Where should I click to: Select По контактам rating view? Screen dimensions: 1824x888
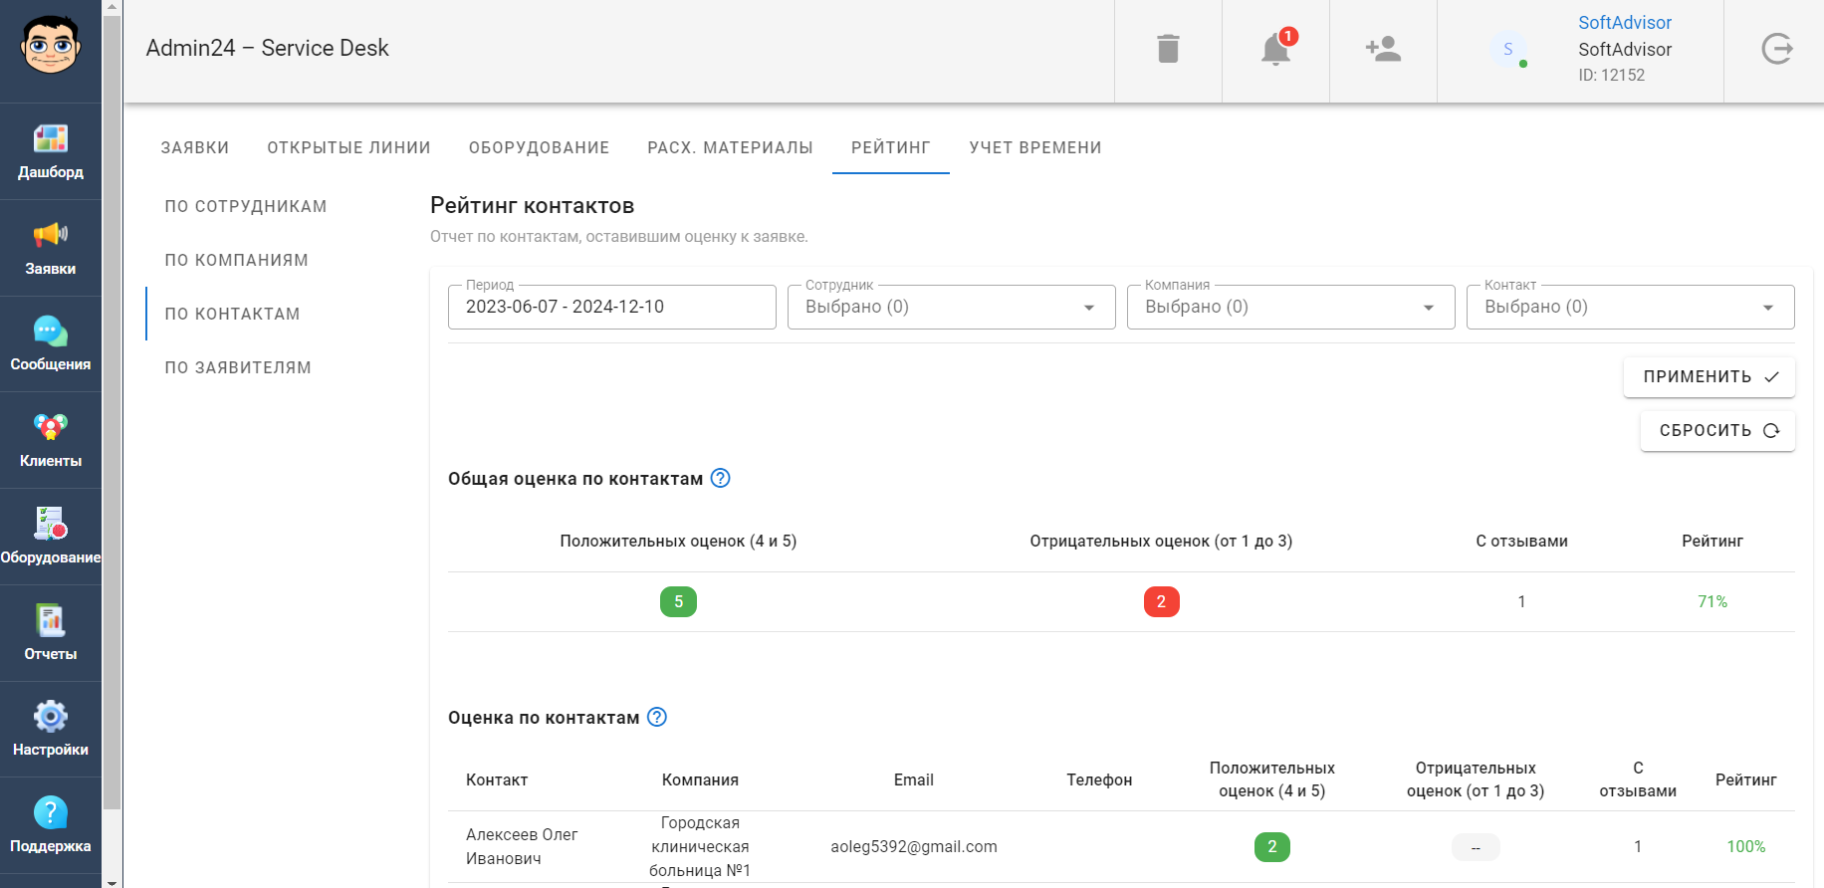(x=232, y=314)
